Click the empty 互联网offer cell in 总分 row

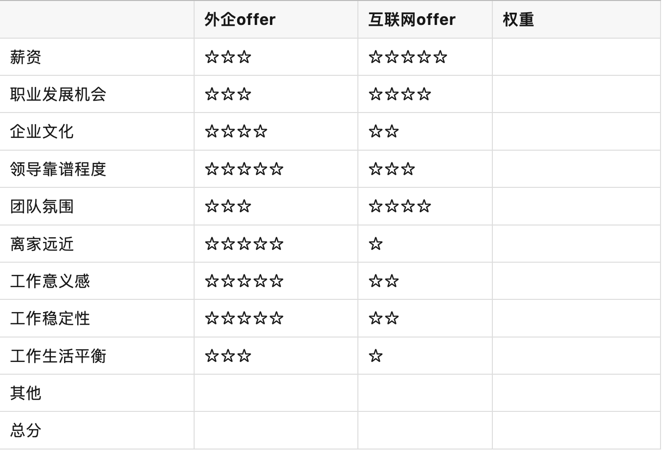(424, 430)
